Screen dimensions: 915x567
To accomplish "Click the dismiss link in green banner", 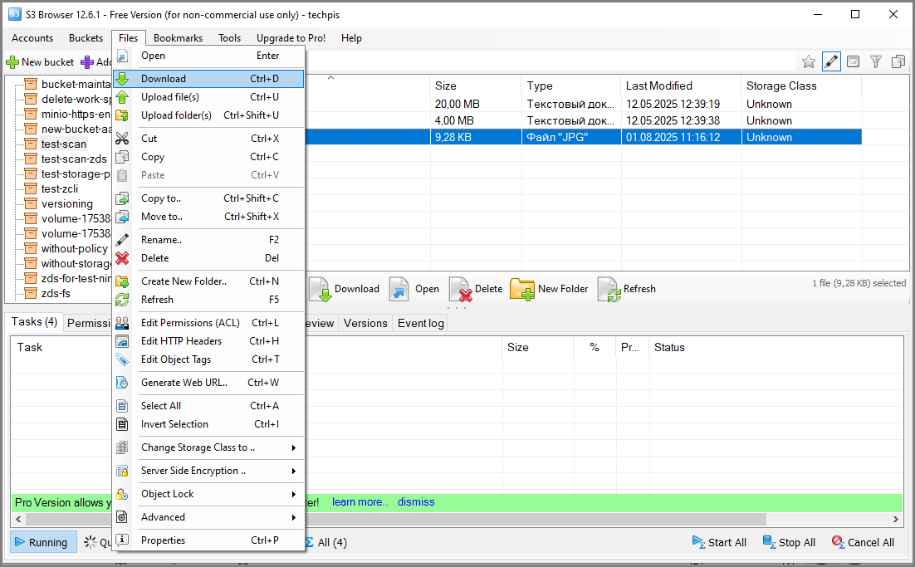I will coord(416,501).
